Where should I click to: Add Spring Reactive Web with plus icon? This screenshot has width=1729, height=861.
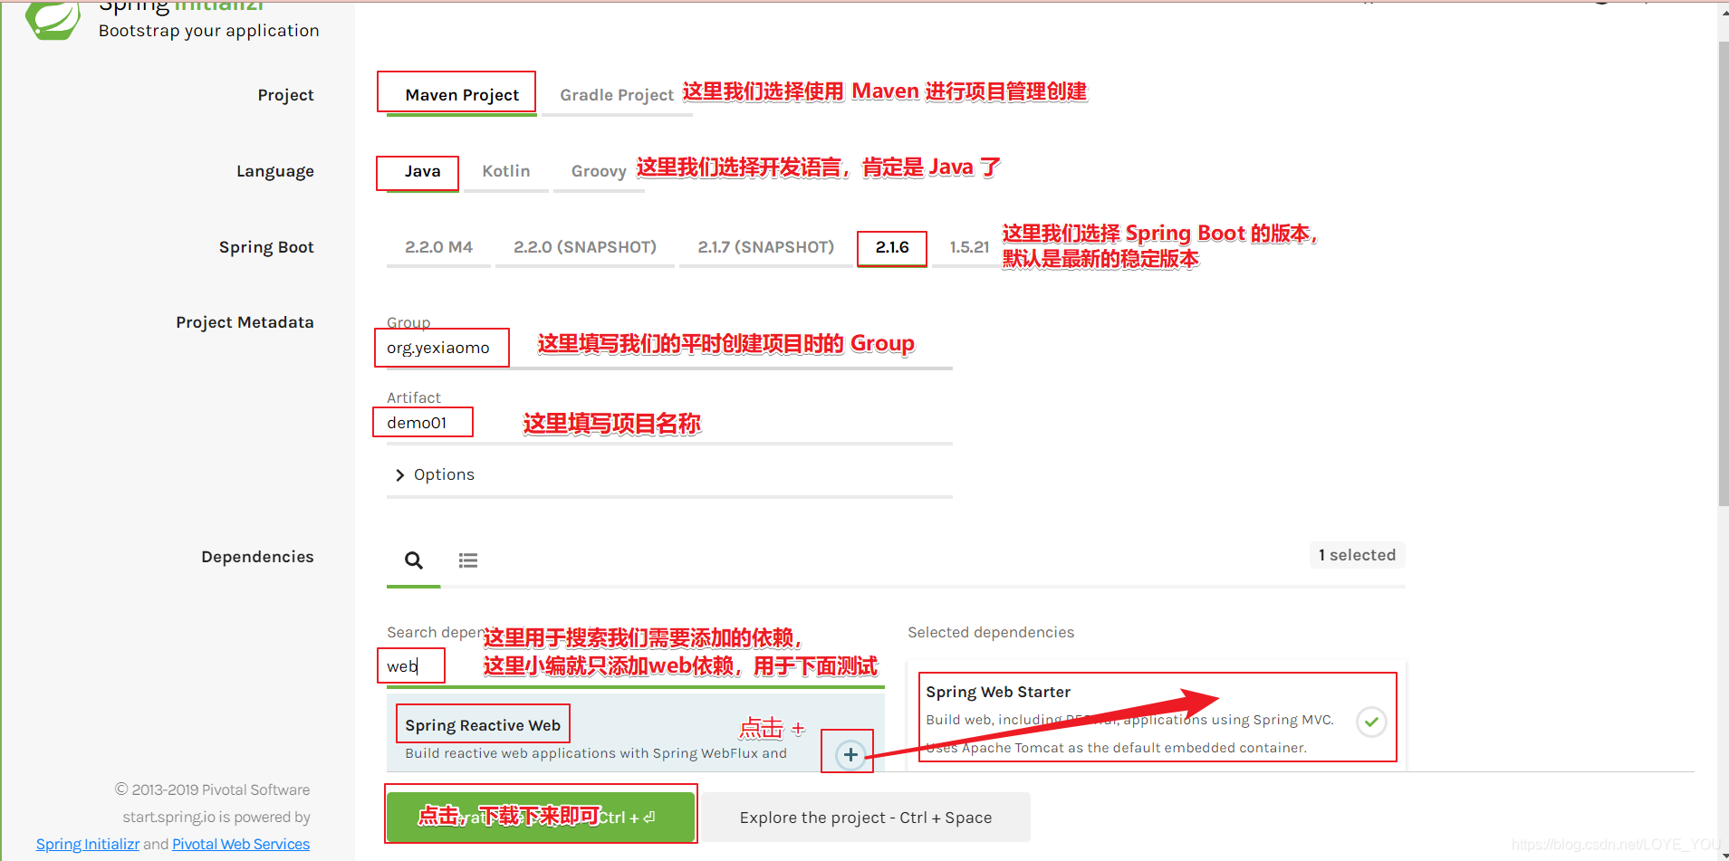[x=850, y=754]
